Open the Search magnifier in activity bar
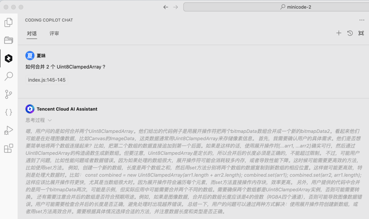Screen dimensions: 369x219 (x=9, y=76)
